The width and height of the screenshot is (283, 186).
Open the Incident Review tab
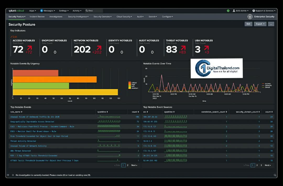(37, 17)
